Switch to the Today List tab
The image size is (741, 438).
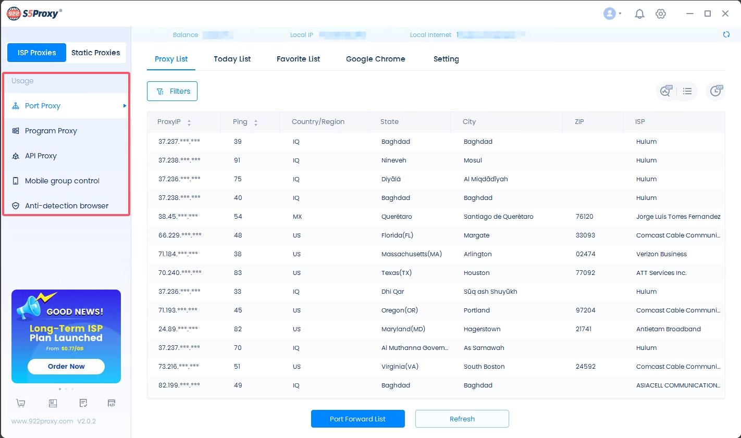(x=232, y=59)
